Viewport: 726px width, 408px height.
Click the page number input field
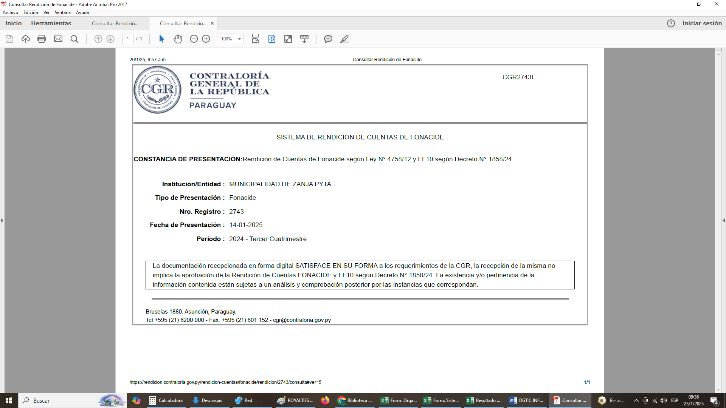(128, 39)
